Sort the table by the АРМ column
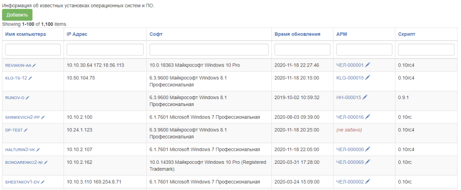This screenshot has height=190, width=461. click(341, 34)
